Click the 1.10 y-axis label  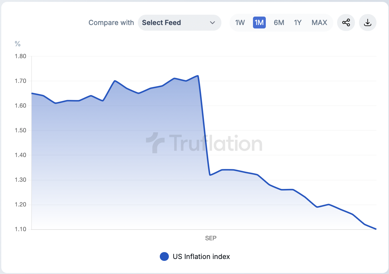pos(20,229)
